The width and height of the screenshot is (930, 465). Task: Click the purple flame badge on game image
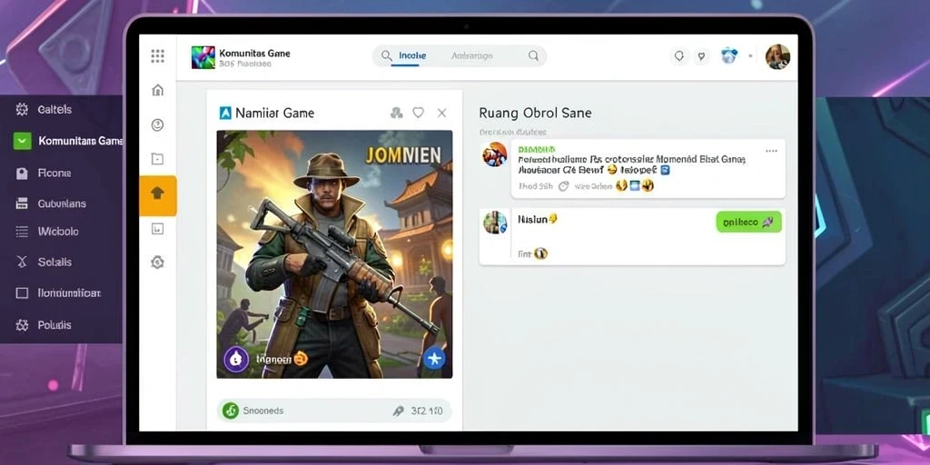(236, 359)
